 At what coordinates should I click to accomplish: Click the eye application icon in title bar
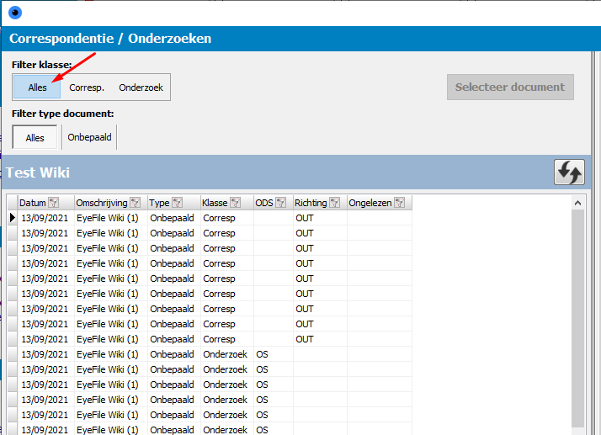pyautogui.click(x=15, y=13)
